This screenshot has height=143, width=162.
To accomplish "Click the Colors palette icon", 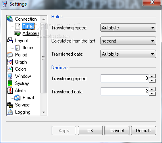I will click(x=10, y=69).
